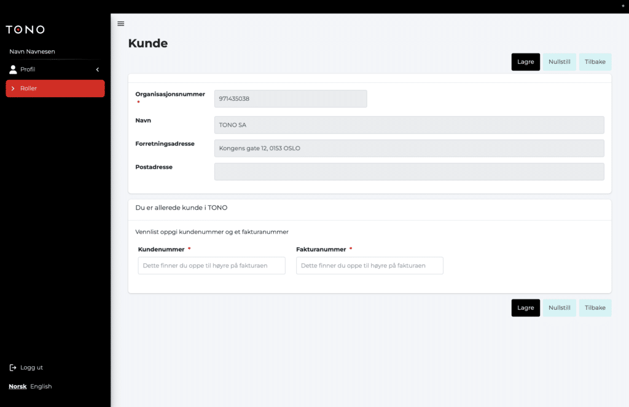629x407 pixels.
Task: Click the Forretningsadresse label
Action: point(165,144)
